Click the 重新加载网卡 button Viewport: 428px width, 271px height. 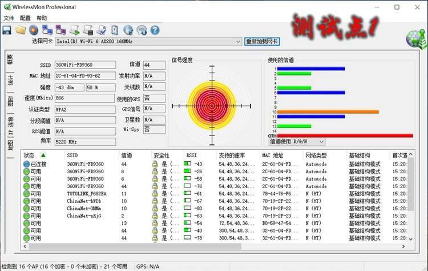[x=262, y=42]
